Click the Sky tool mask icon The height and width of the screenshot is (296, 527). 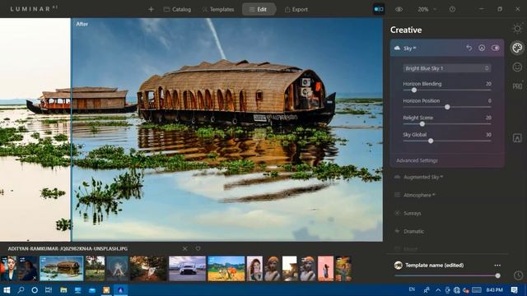pyautogui.click(x=482, y=48)
